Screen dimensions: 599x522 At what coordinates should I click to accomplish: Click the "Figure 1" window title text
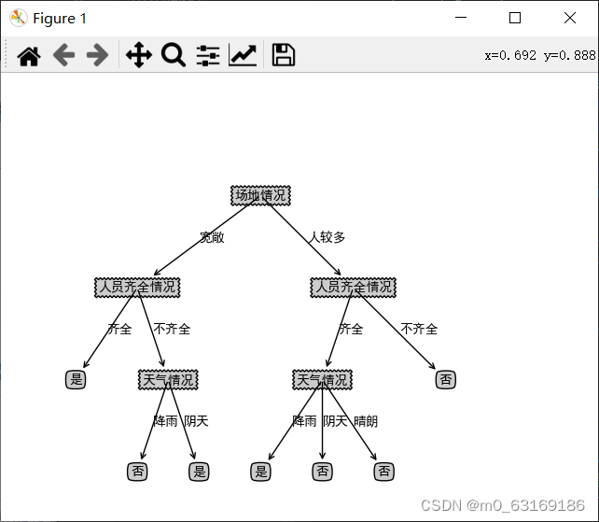click(60, 19)
